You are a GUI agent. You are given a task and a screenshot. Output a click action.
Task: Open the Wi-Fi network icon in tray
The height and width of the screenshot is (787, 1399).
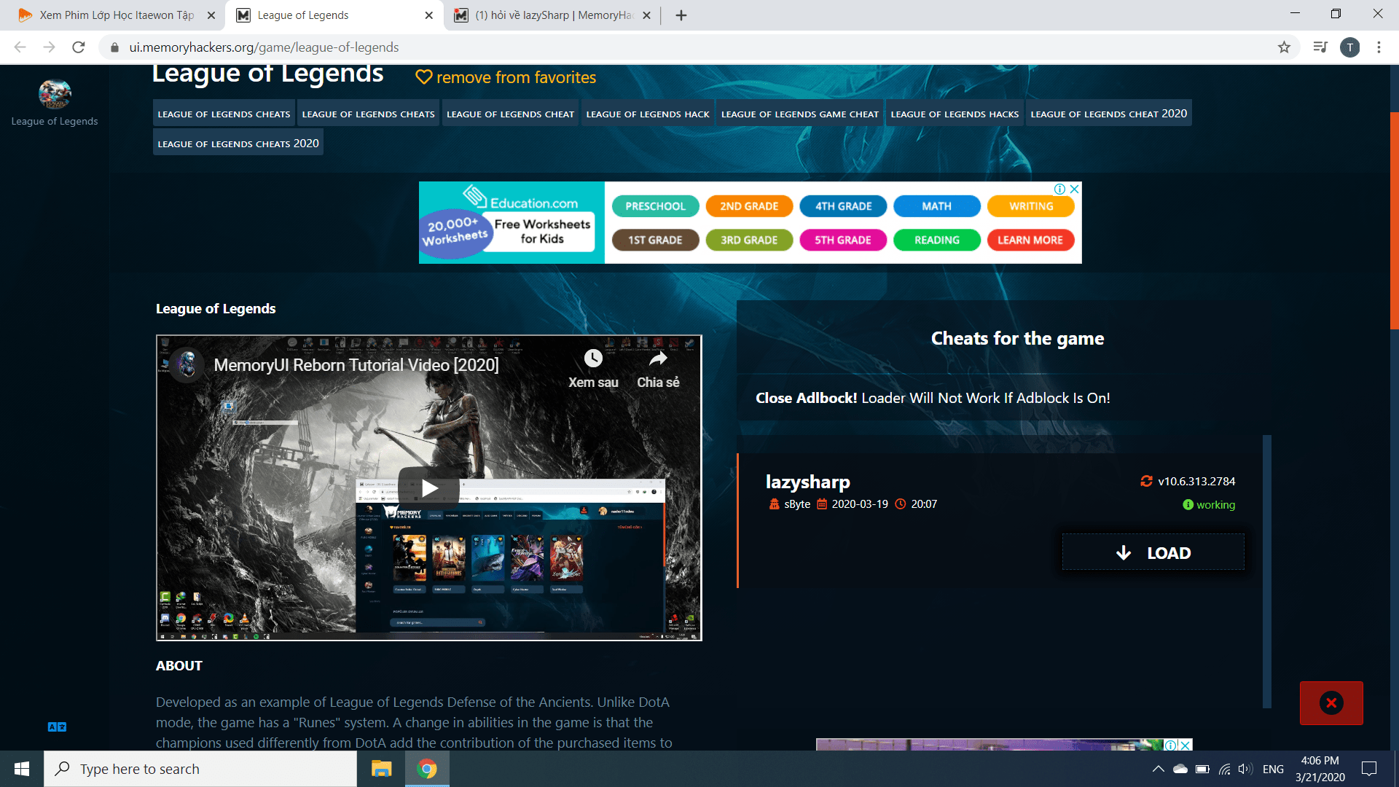[1224, 769]
